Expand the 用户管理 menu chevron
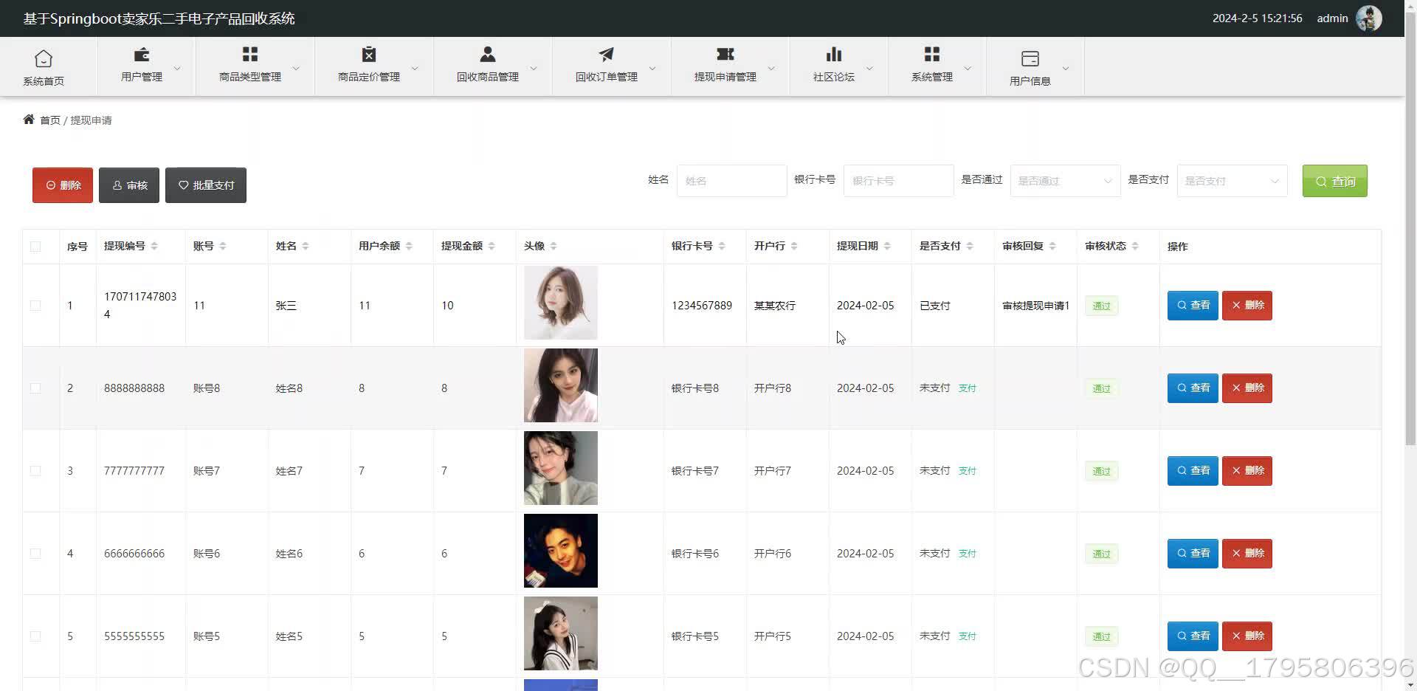The height and width of the screenshot is (691, 1417). pyautogui.click(x=177, y=68)
